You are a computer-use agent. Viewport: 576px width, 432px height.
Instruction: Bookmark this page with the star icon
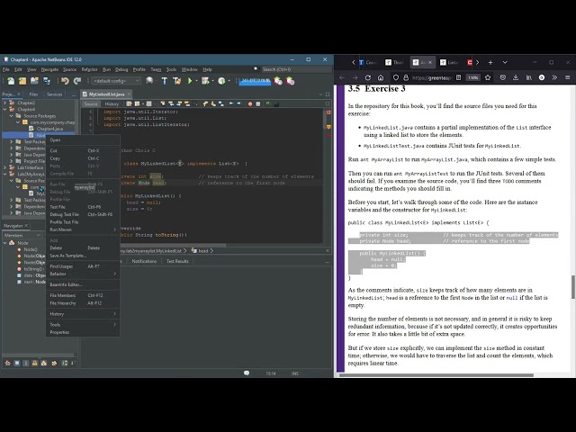point(488,77)
